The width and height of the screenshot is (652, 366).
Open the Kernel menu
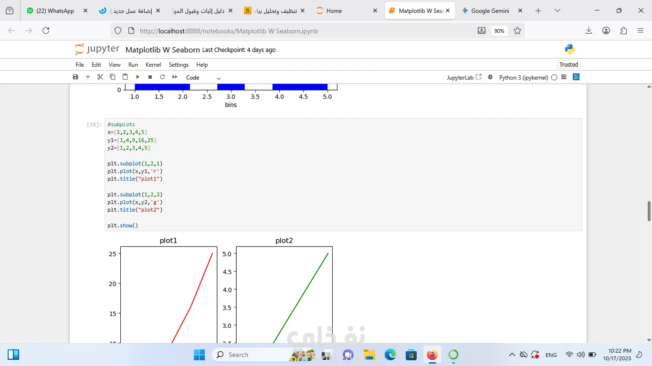[x=153, y=65]
